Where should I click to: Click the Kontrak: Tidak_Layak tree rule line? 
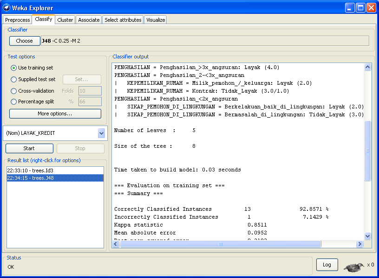(202, 91)
